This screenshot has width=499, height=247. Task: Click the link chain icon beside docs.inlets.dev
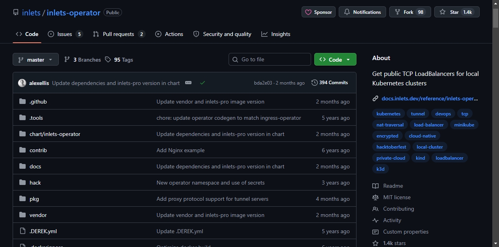[375, 98]
